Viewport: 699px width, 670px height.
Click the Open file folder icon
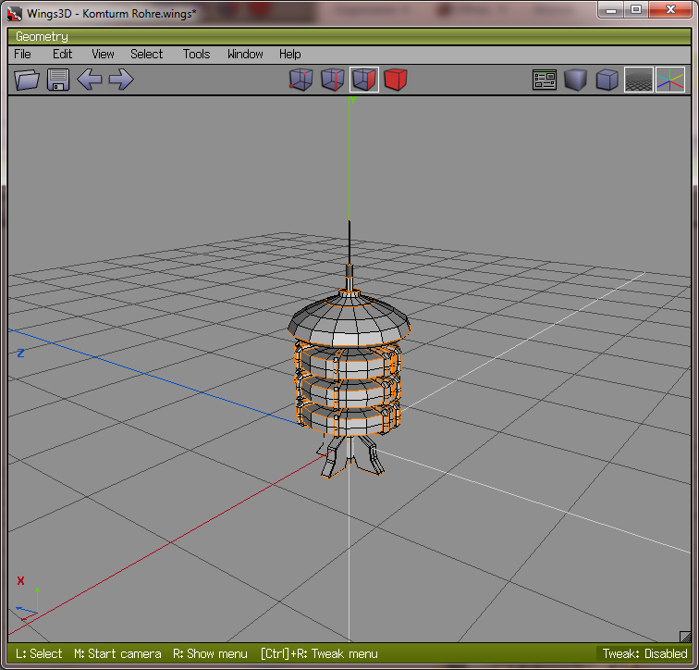[x=28, y=80]
